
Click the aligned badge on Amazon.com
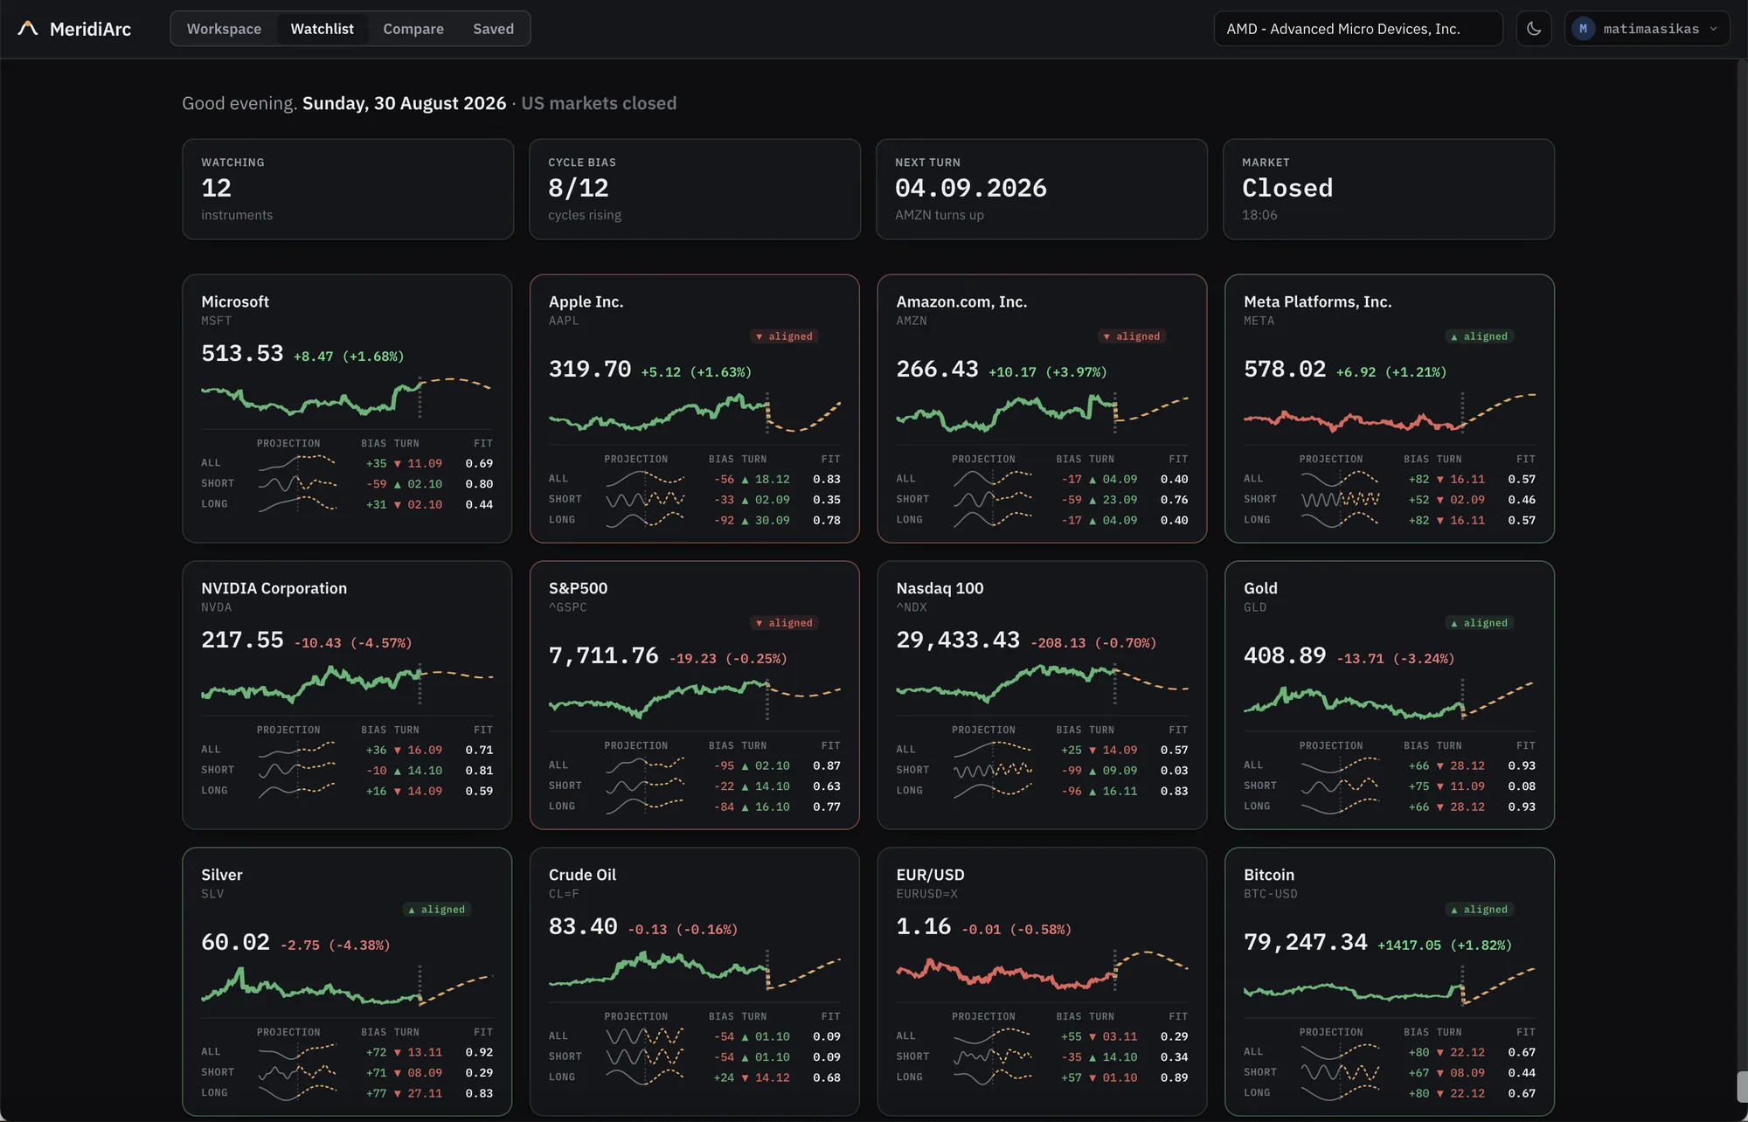[x=1132, y=336]
